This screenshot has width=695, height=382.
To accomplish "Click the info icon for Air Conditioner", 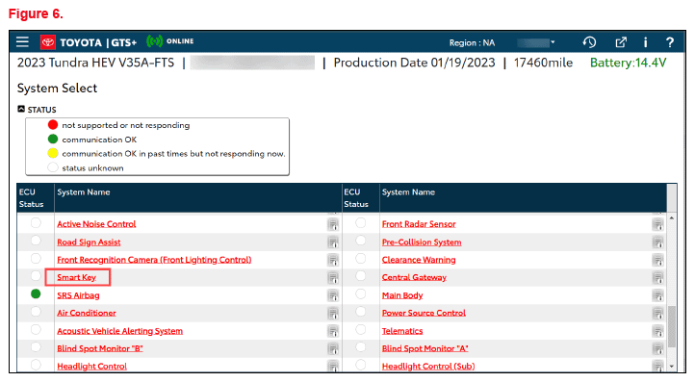I will click(333, 314).
